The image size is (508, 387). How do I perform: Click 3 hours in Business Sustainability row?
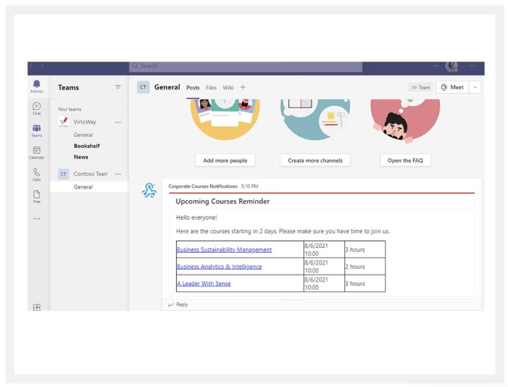[x=355, y=250]
